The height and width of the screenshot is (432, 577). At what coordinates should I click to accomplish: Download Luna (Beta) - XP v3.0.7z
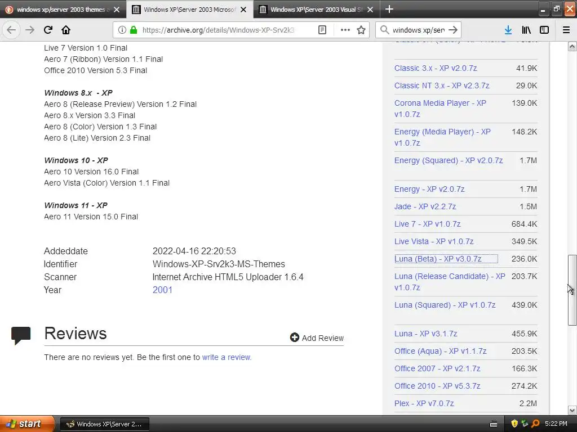tap(438, 259)
